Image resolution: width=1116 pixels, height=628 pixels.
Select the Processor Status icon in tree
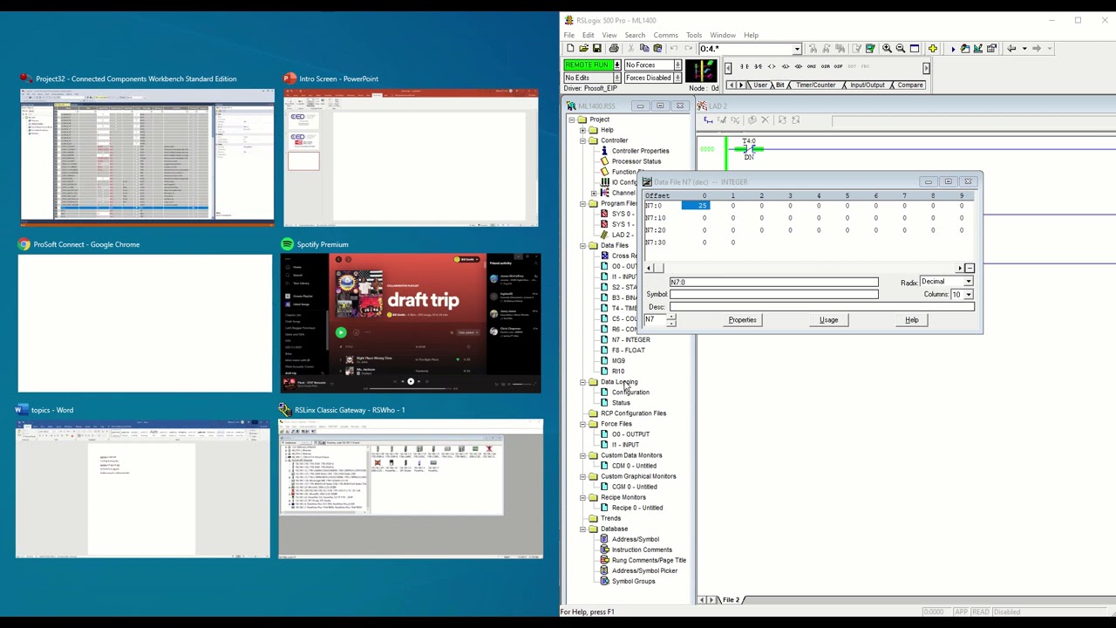[x=604, y=161]
